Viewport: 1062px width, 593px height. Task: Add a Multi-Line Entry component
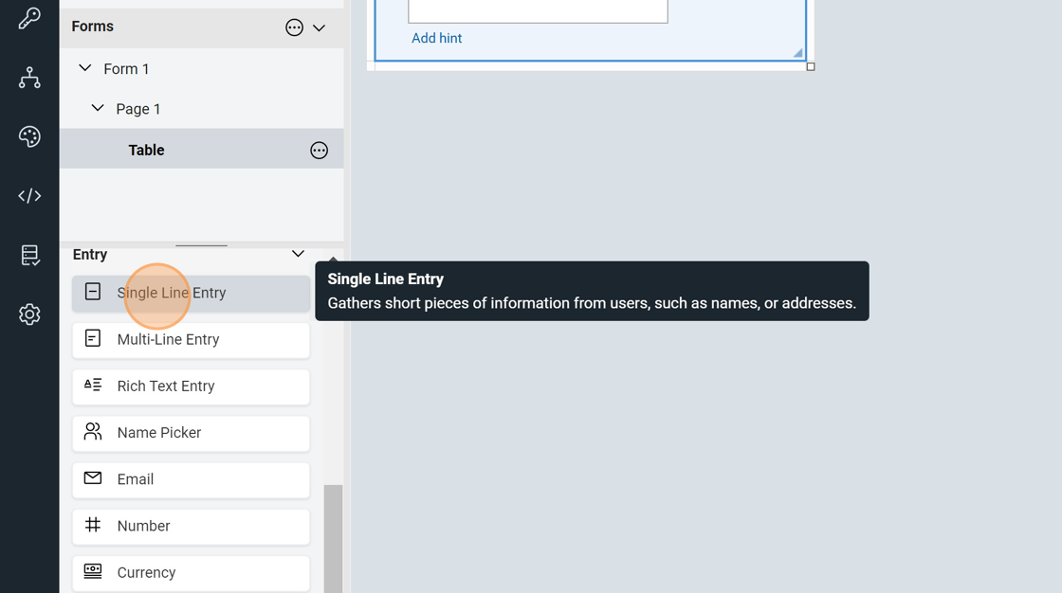pyautogui.click(x=191, y=340)
